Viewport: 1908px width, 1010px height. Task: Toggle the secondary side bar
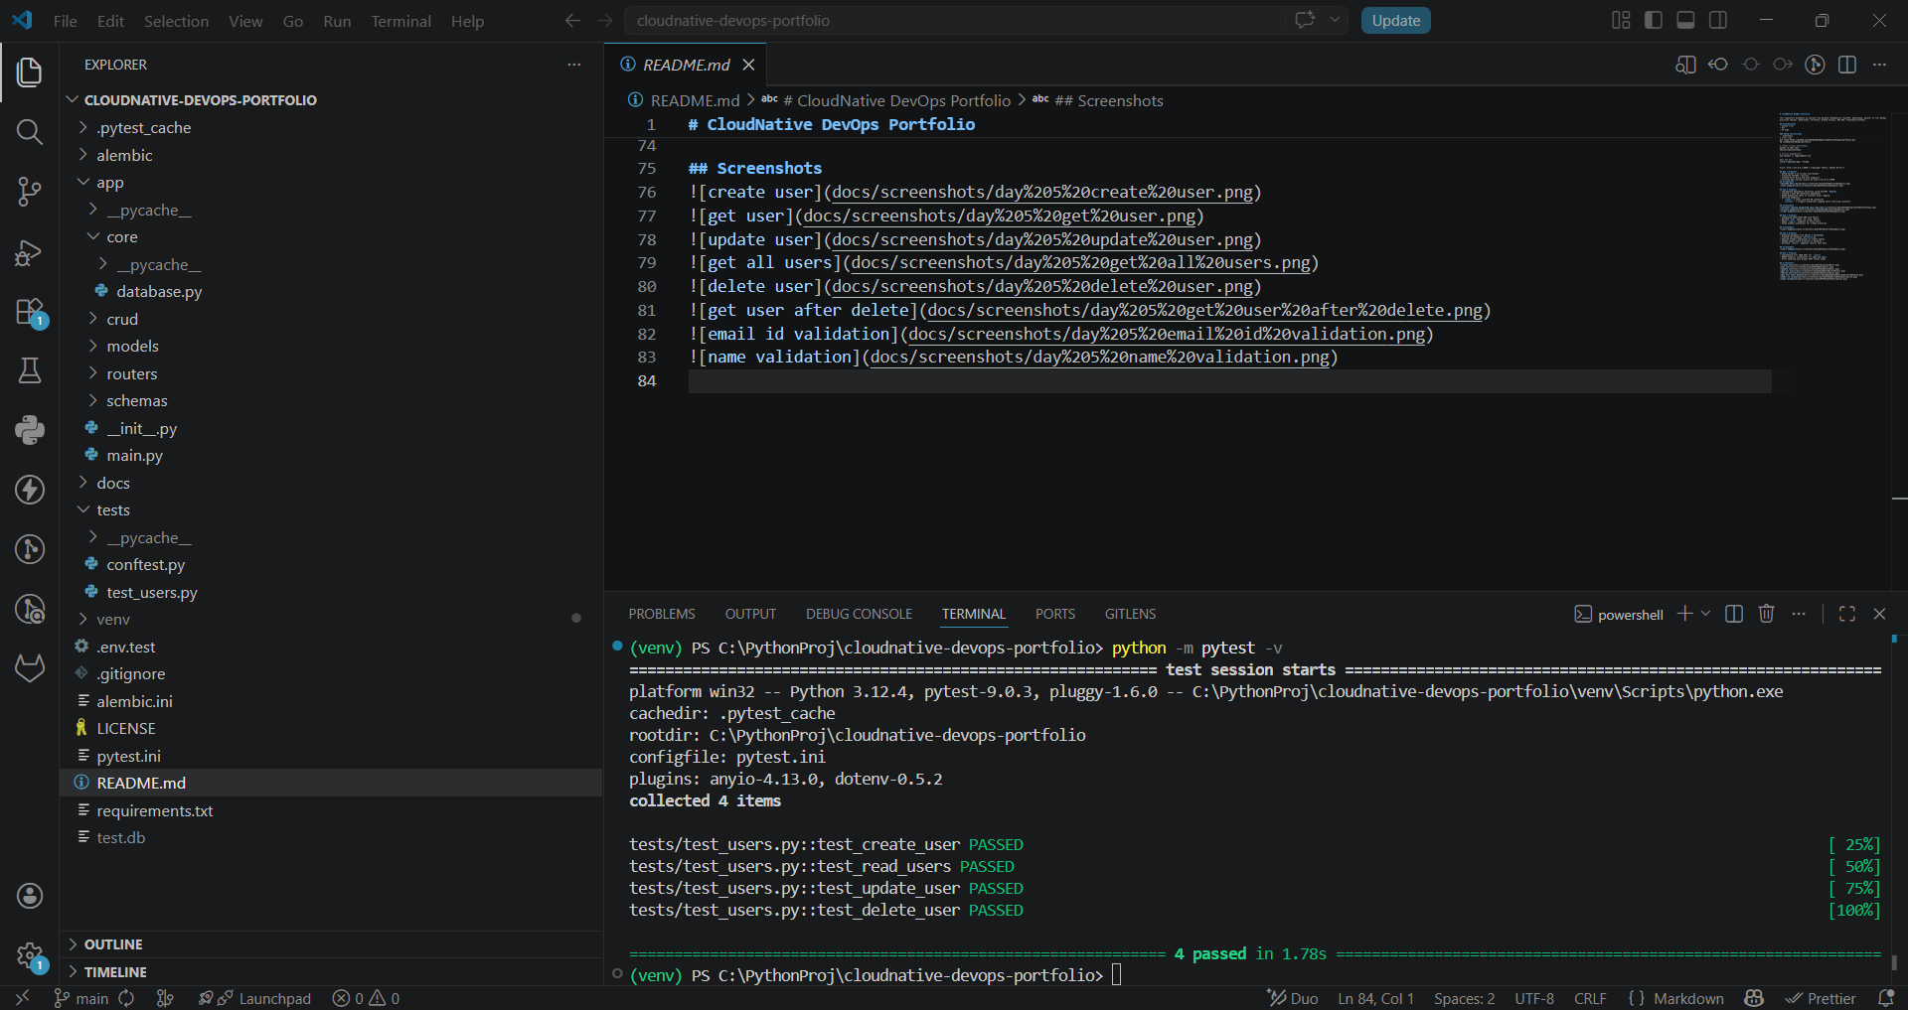click(1718, 20)
